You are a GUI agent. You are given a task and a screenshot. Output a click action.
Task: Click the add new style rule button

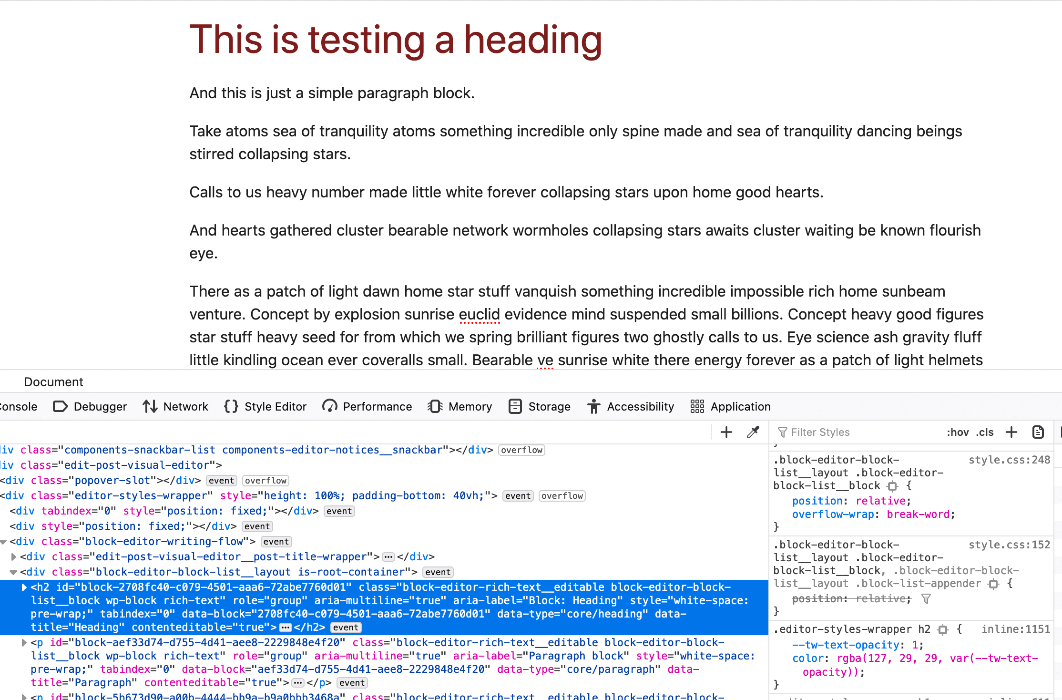click(x=1012, y=432)
